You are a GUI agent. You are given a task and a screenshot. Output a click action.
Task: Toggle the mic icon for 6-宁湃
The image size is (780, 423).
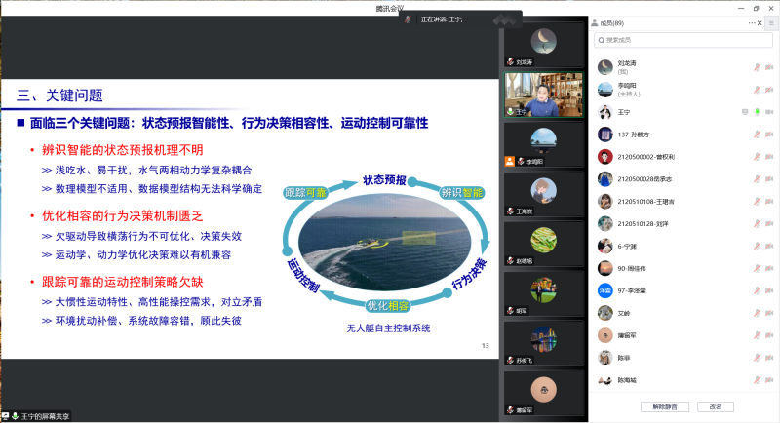click(x=757, y=246)
